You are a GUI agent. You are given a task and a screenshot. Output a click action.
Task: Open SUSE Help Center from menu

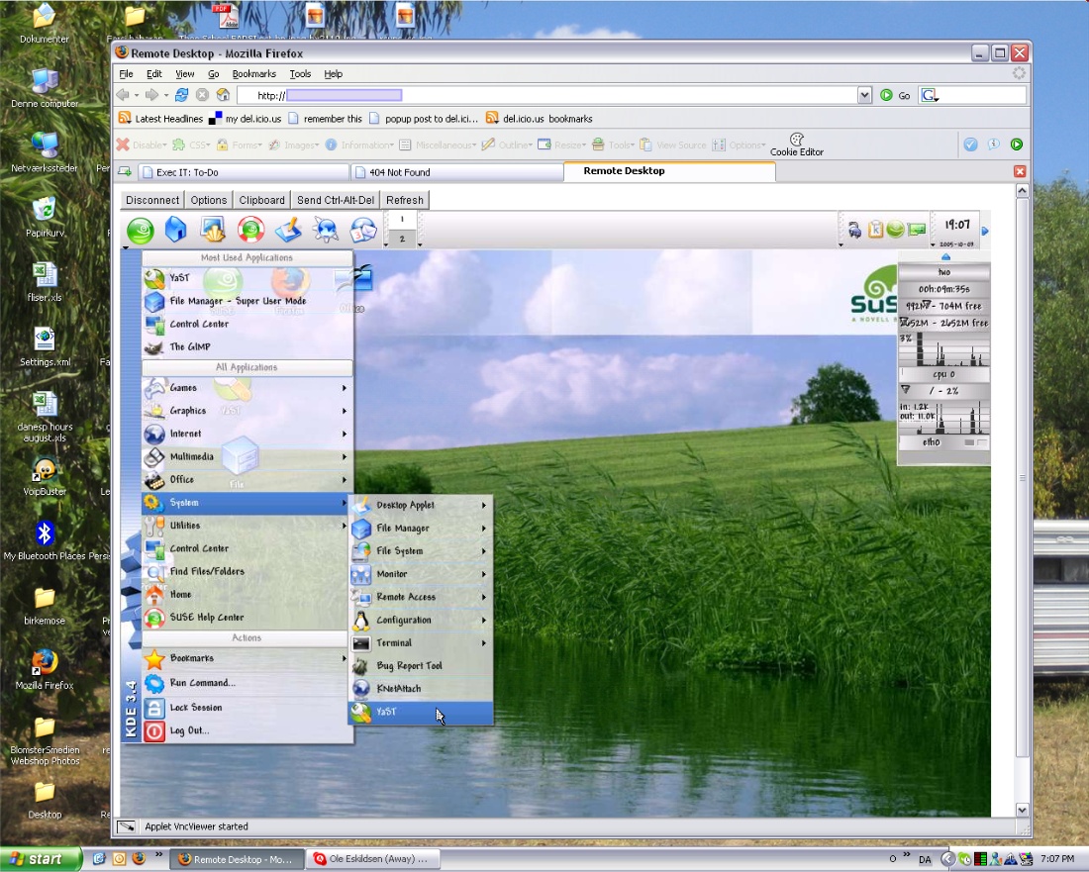click(x=247, y=618)
